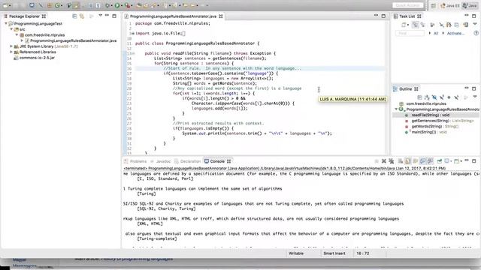This screenshot has height=270, width=481.
Task: Toggle Scheduled presentation in Task List
Action: coord(423,25)
